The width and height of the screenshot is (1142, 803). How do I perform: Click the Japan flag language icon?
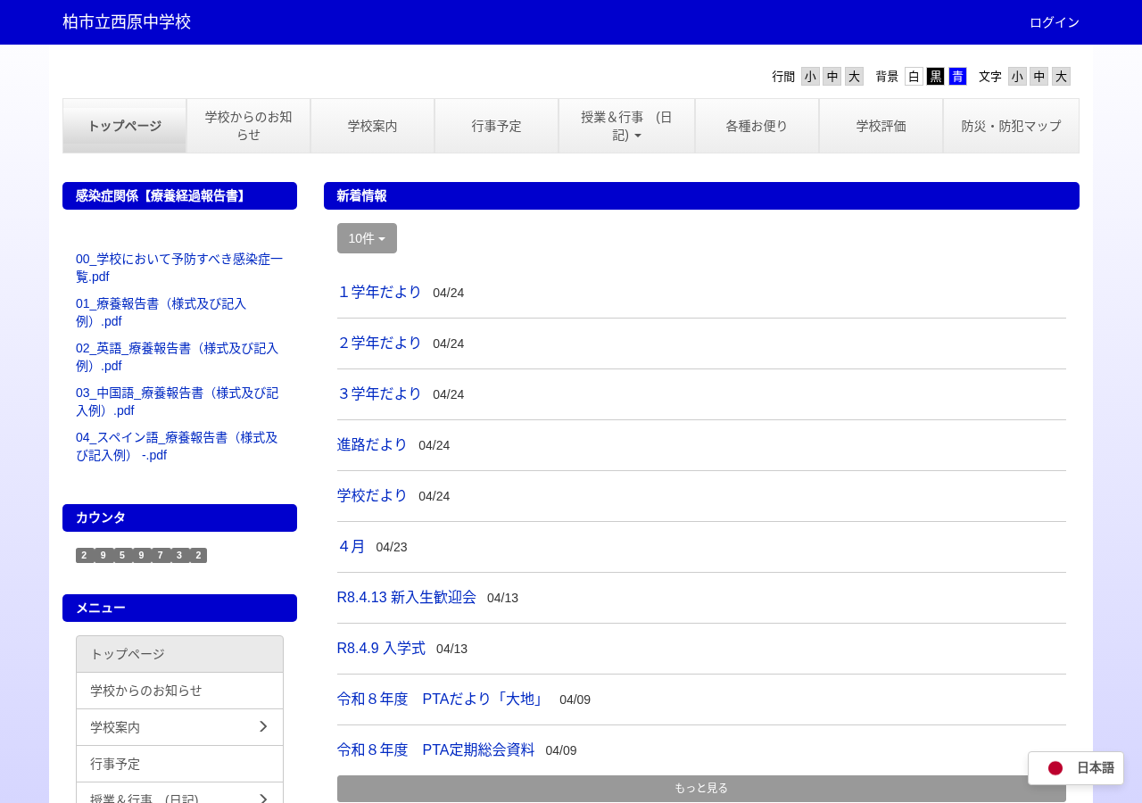[x=1055, y=767]
